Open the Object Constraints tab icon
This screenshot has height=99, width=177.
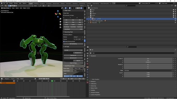[x=87, y=77]
